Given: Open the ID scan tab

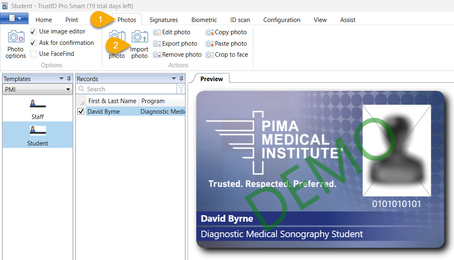Looking at the screenshot, I should (240, 20).
